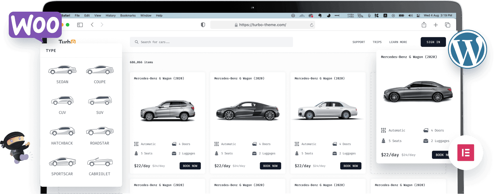Open the History menu

[x=111, y=15]
